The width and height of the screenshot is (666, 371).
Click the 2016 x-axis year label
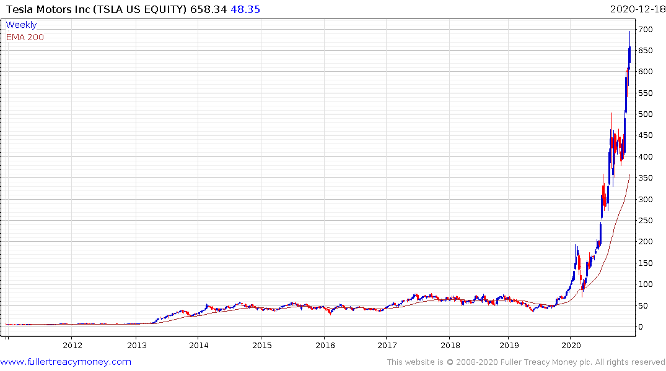(325, 345)
